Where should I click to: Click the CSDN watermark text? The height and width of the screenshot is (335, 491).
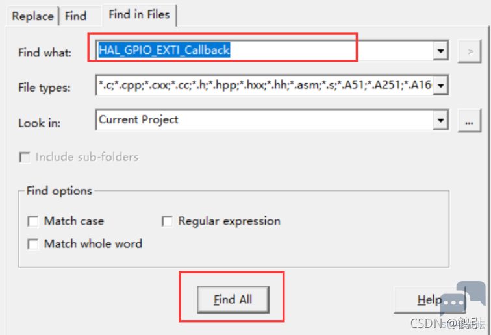point(447,324)
